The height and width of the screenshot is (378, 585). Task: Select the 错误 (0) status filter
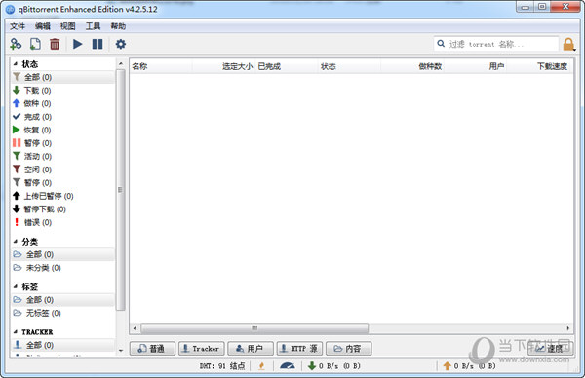(62, 222)
